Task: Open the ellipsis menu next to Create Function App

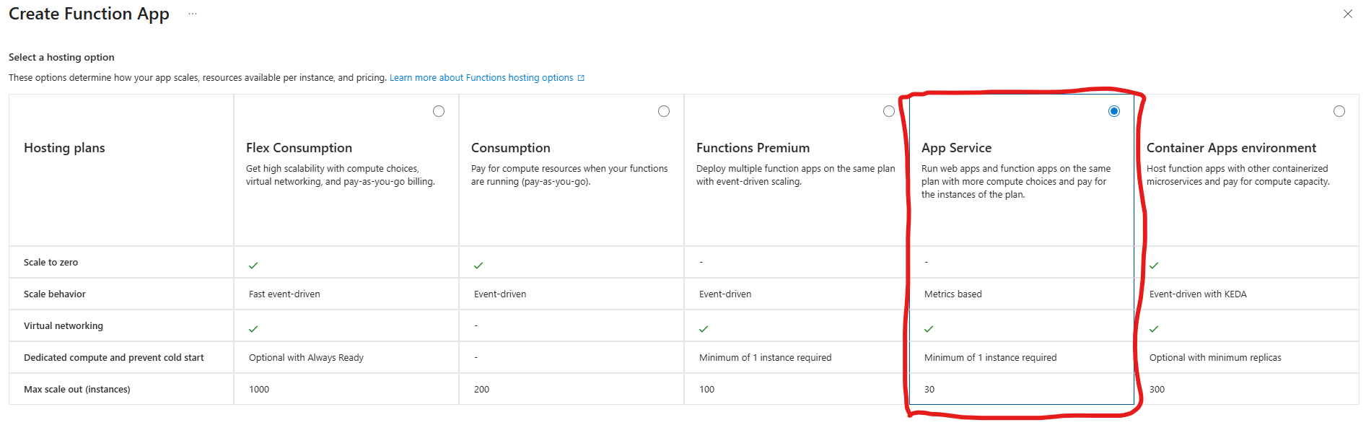Action: click(193, 14)
